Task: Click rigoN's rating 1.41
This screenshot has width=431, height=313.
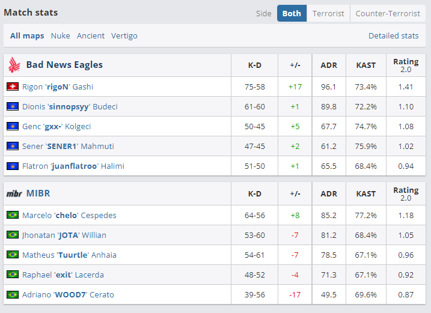Action: [x=406, y=87]
